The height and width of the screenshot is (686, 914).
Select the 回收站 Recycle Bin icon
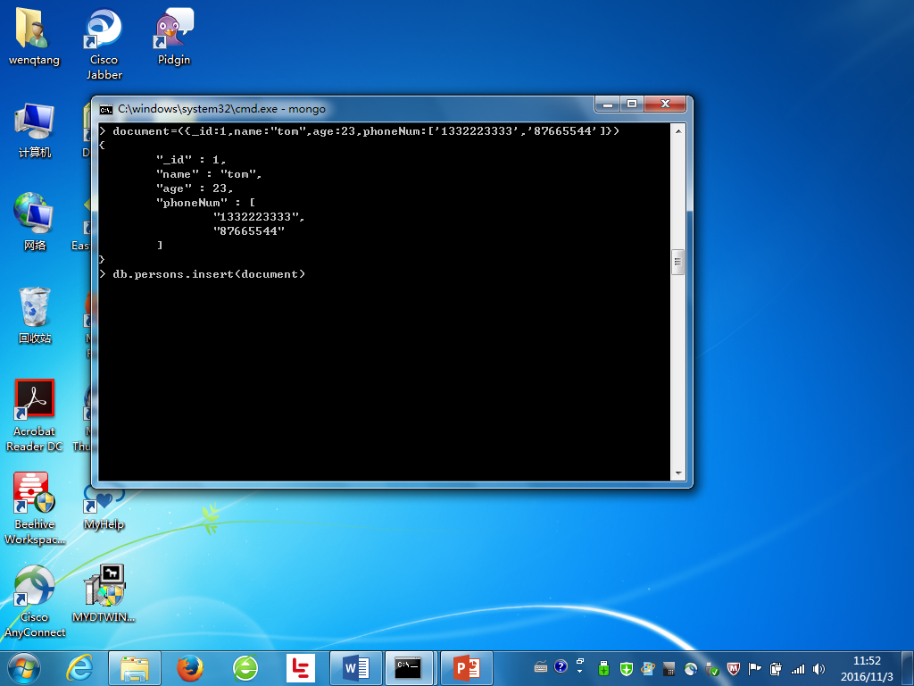click(x=35, y=315)
